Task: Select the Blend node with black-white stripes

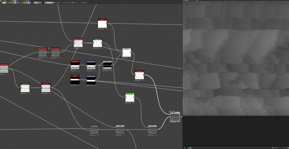Action: click(x=107, y=65)
